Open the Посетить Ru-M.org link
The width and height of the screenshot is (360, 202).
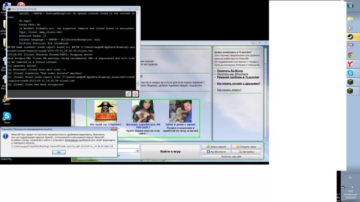pos(230,71)
